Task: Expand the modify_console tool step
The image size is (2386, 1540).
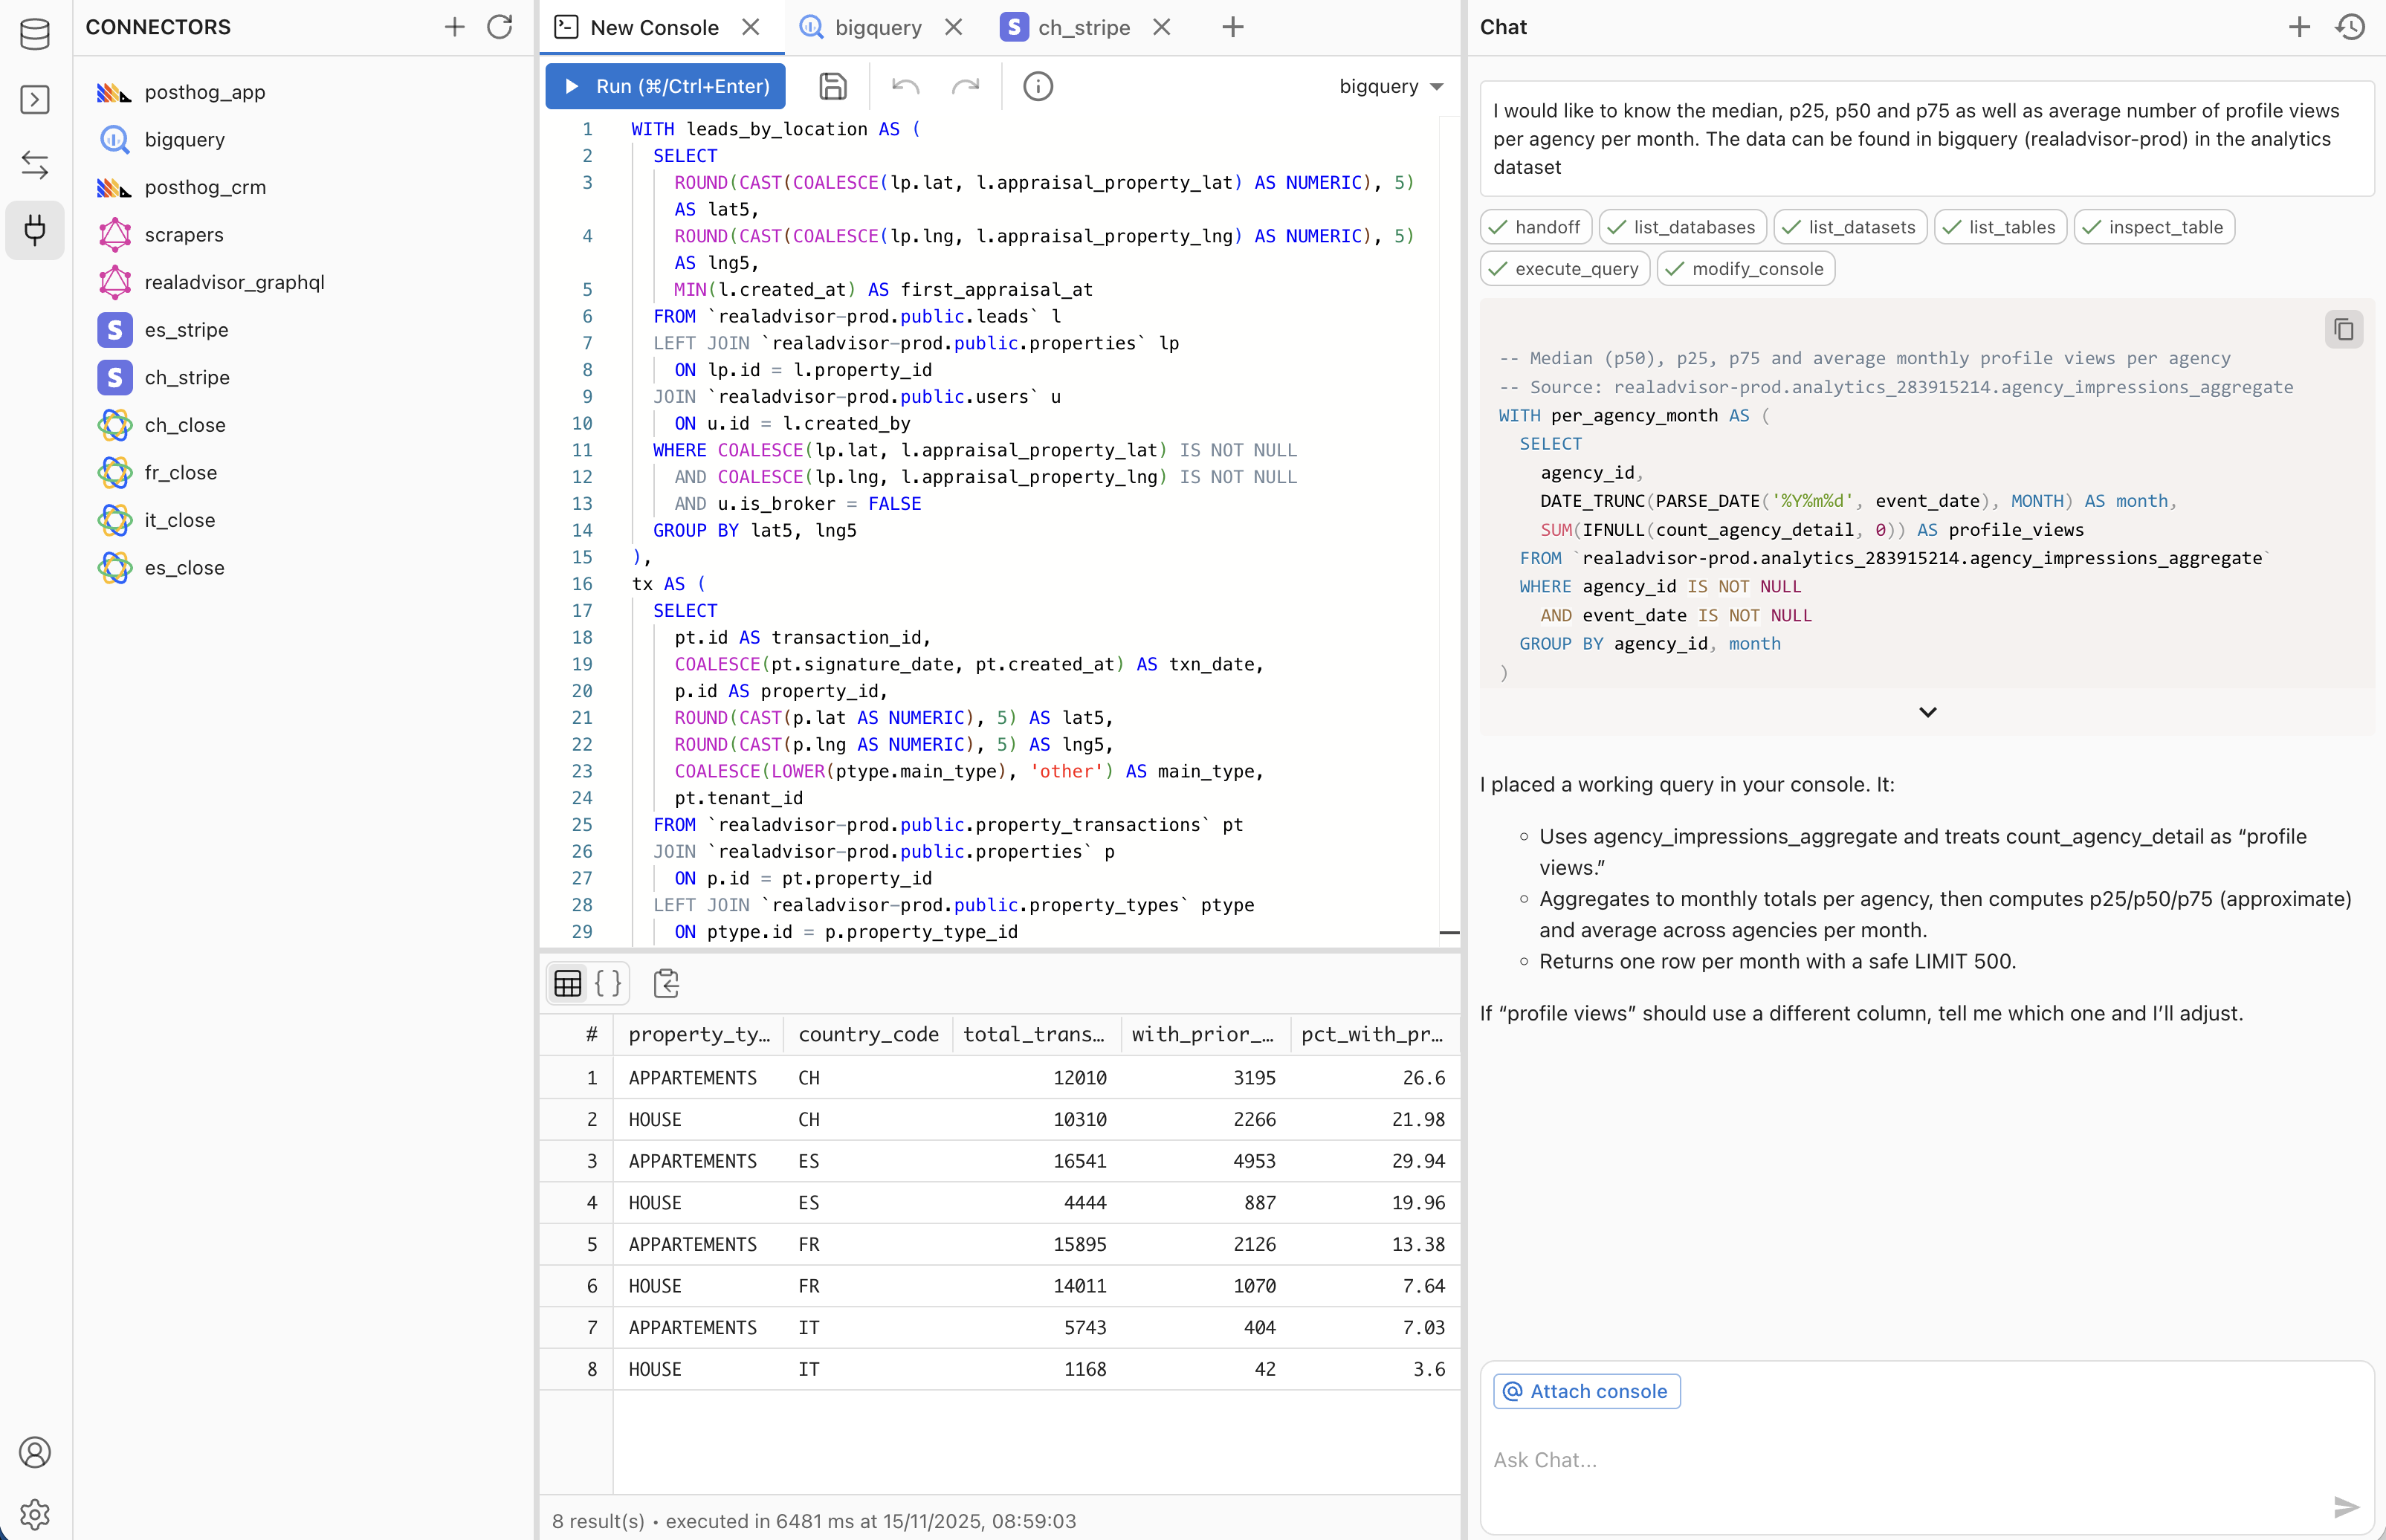Action: [x=1745, y=268]
